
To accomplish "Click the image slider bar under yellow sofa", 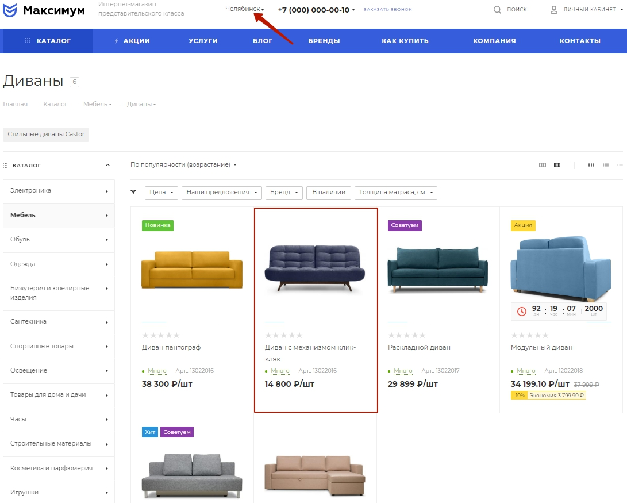I will (192, 322).
